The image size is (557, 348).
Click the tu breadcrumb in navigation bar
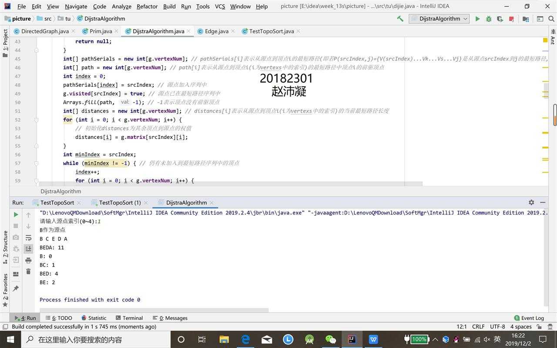point(64,19)
